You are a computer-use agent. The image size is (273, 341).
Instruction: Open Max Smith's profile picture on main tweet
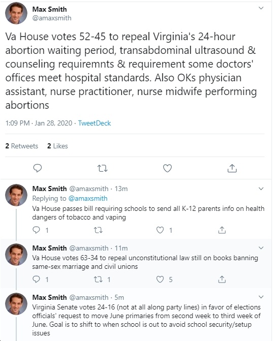[x=16, y=13]
